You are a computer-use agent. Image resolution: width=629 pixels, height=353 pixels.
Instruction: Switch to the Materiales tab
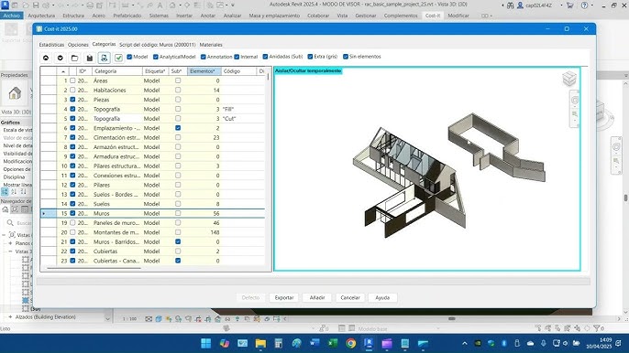211,45
